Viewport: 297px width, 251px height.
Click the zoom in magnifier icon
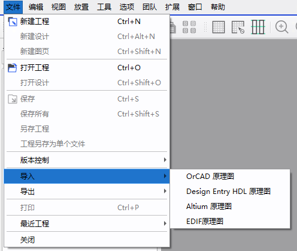pos(281,27)
